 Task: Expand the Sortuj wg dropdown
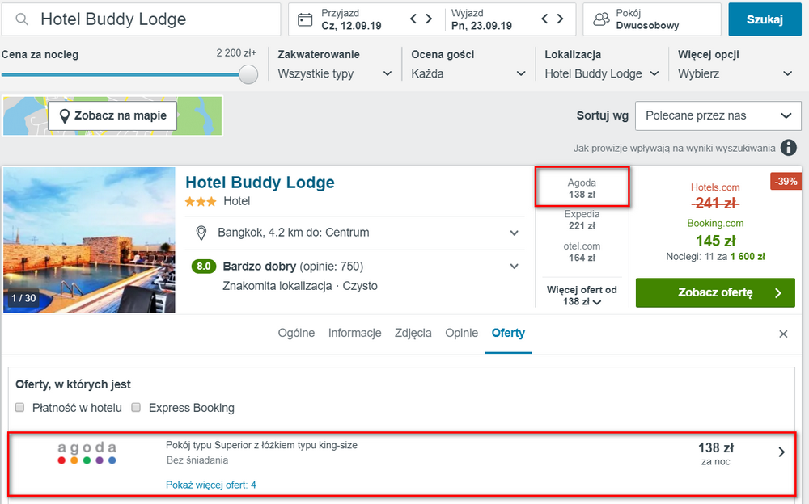pyautogui.click(x=718, y=116)
